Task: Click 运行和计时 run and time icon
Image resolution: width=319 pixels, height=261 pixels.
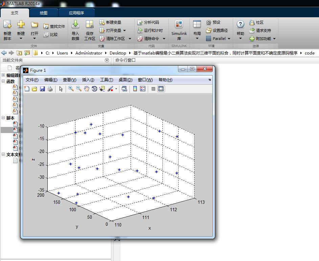Action: click(x=140, y=30)
